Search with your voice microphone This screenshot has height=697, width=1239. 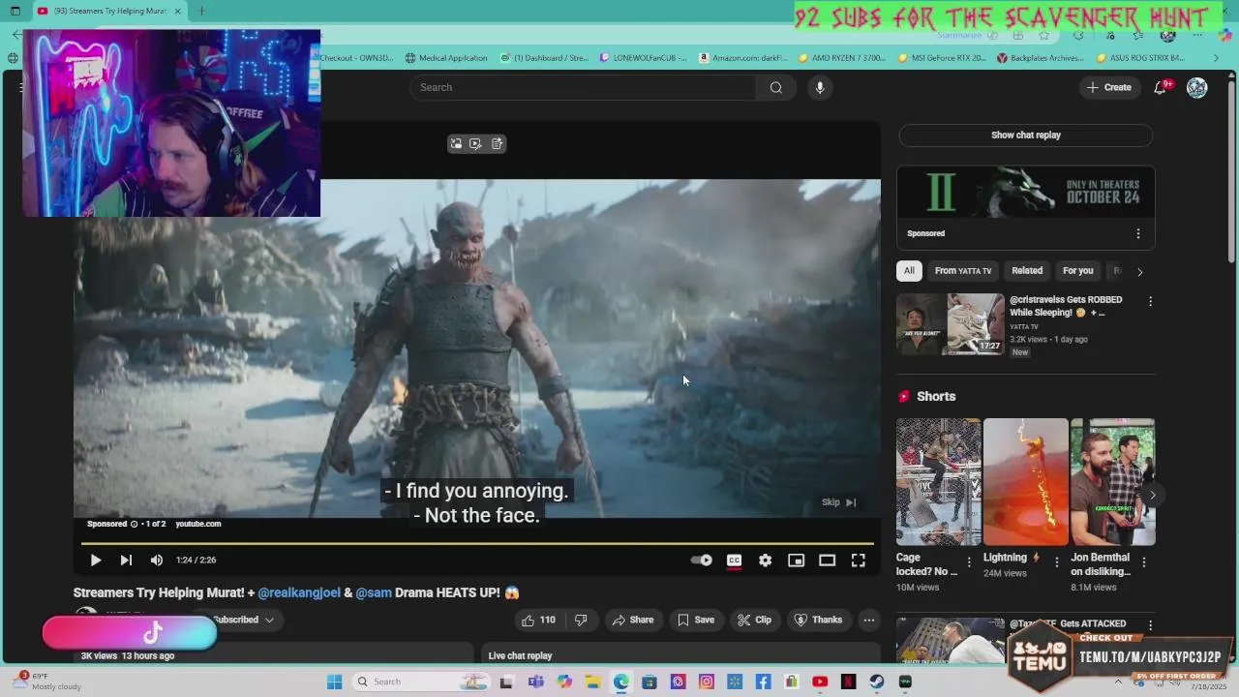tap(820, 87)
